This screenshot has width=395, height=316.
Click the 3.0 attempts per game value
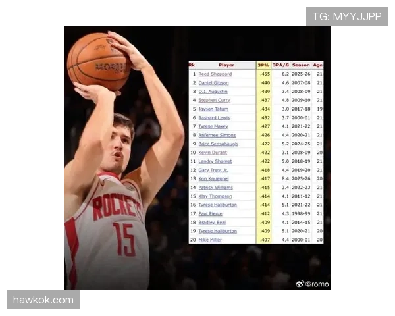click(x=285, y=109)
